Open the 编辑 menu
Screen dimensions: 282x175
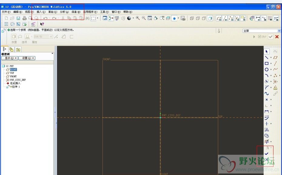coord(18,12)
